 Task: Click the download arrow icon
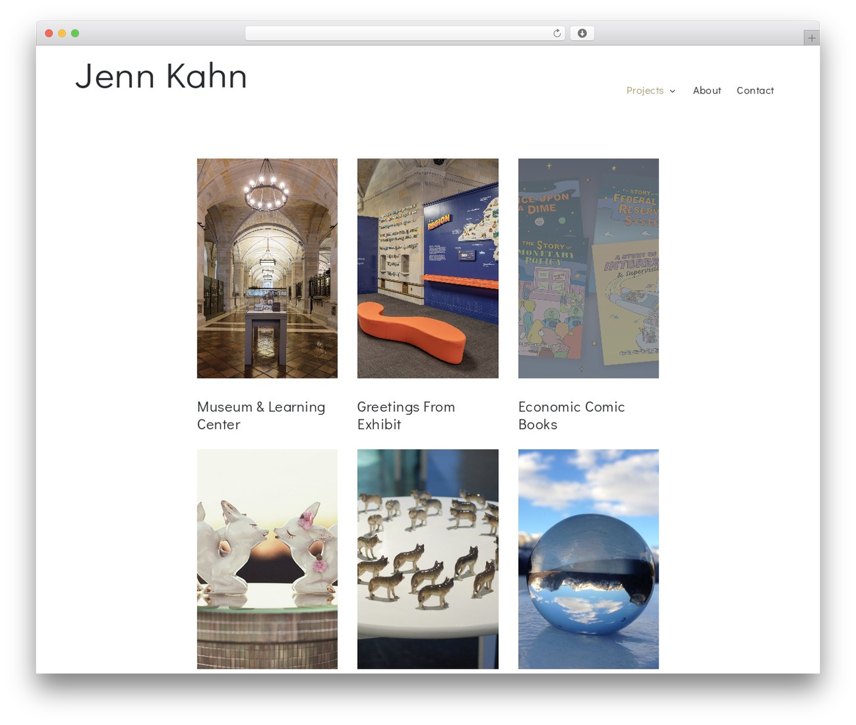tap(582, 33)
